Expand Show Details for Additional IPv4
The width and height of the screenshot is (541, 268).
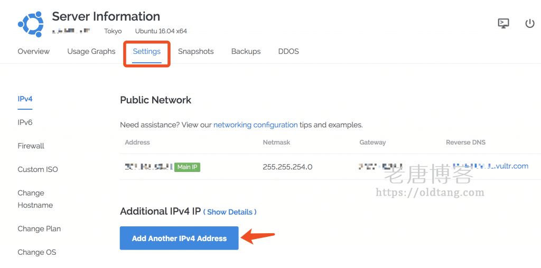(230, 212)
